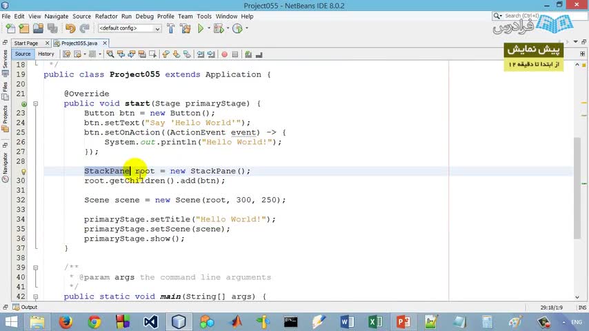Click the Last Edit icon in editor toolbar
The image size is (589, 331).
tap(66, 54)
